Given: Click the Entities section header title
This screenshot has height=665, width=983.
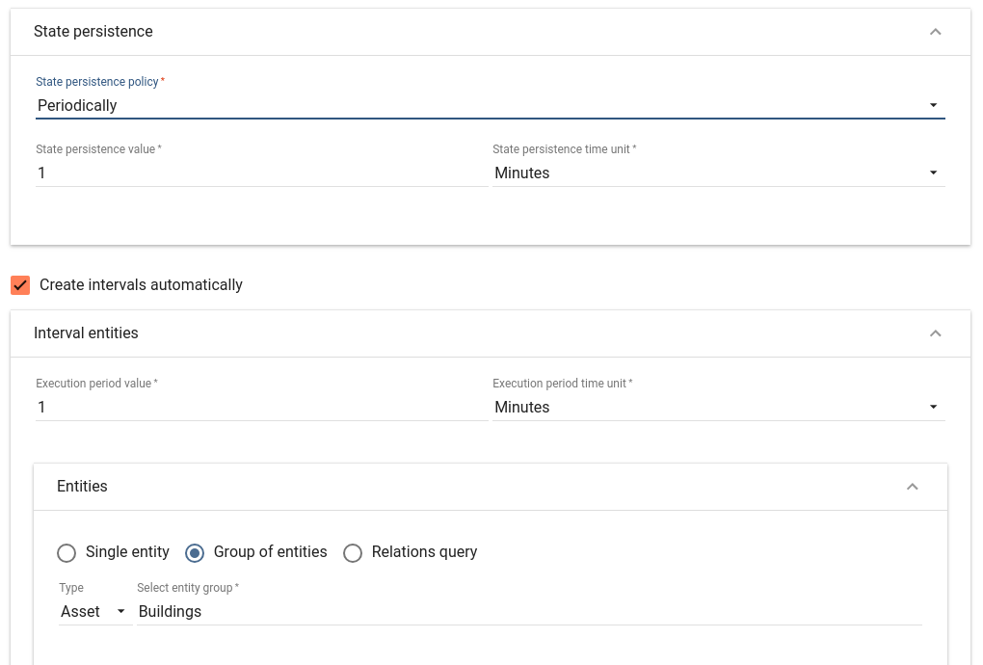Looking at the screenshot, I should point(82,487).
